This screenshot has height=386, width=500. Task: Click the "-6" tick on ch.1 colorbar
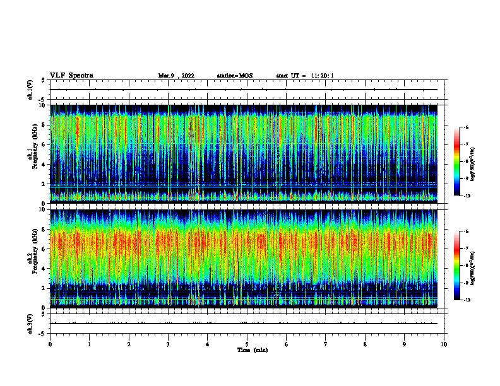466,127
